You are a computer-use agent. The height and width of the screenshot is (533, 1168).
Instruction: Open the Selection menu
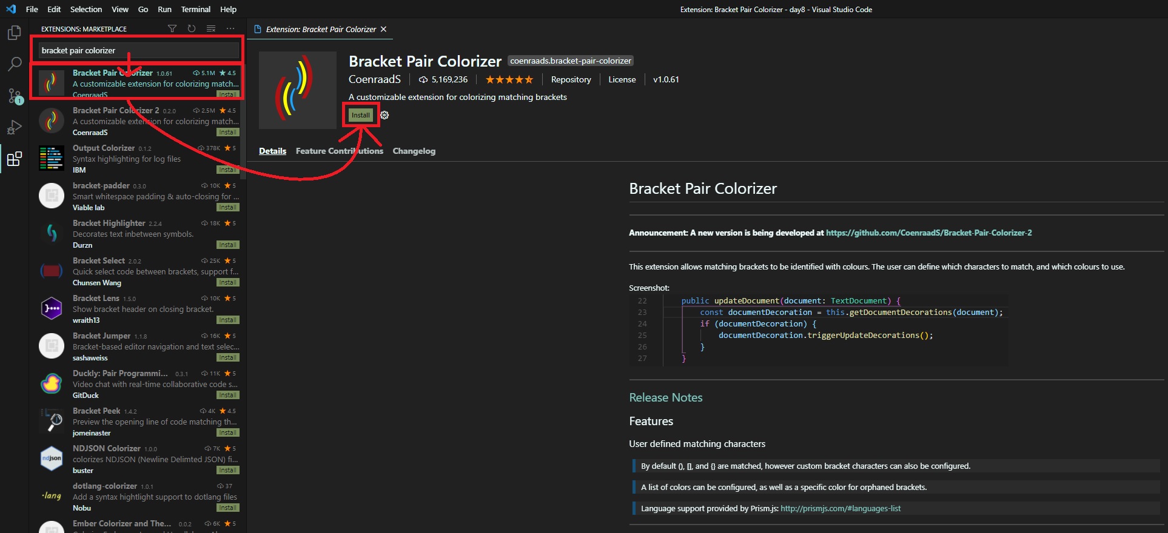[x=86, y=9]
